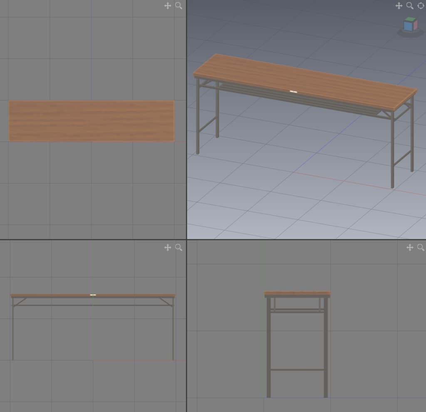Select the tabletop edge in the side view
The height and width of the screenshot is (412, 426).
click(x=297, y=293)
